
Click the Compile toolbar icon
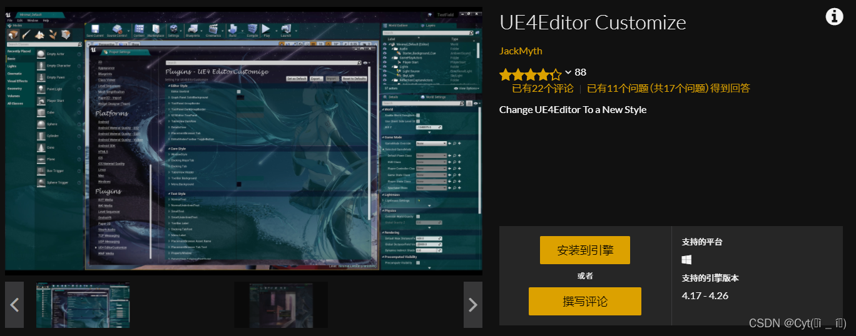coord(252,30)
